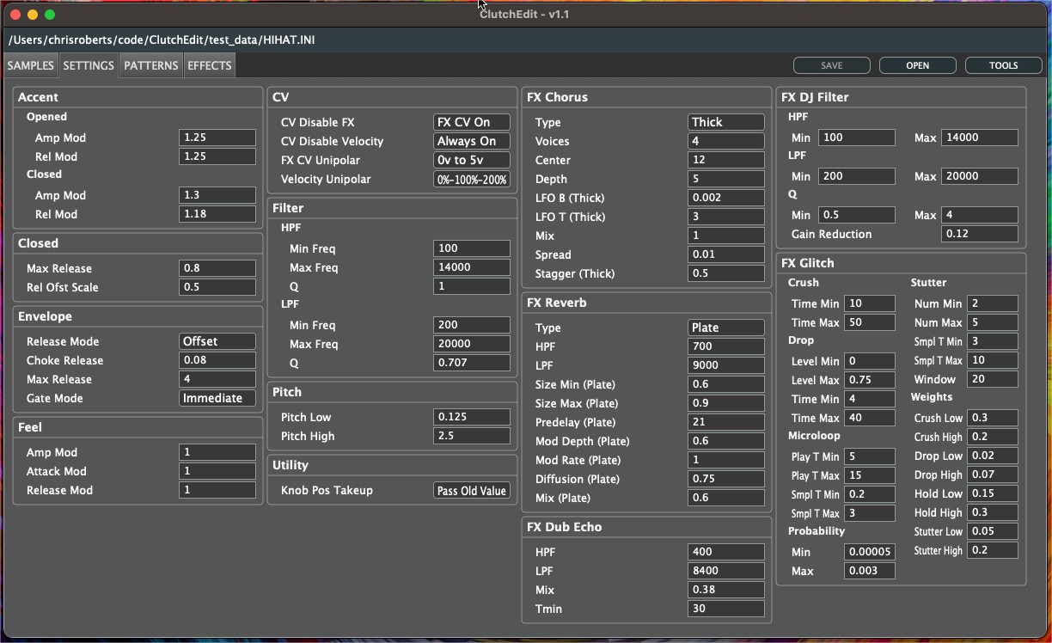Edit the Choke Release value
The image size is (1052, 643).
[217, 360]
